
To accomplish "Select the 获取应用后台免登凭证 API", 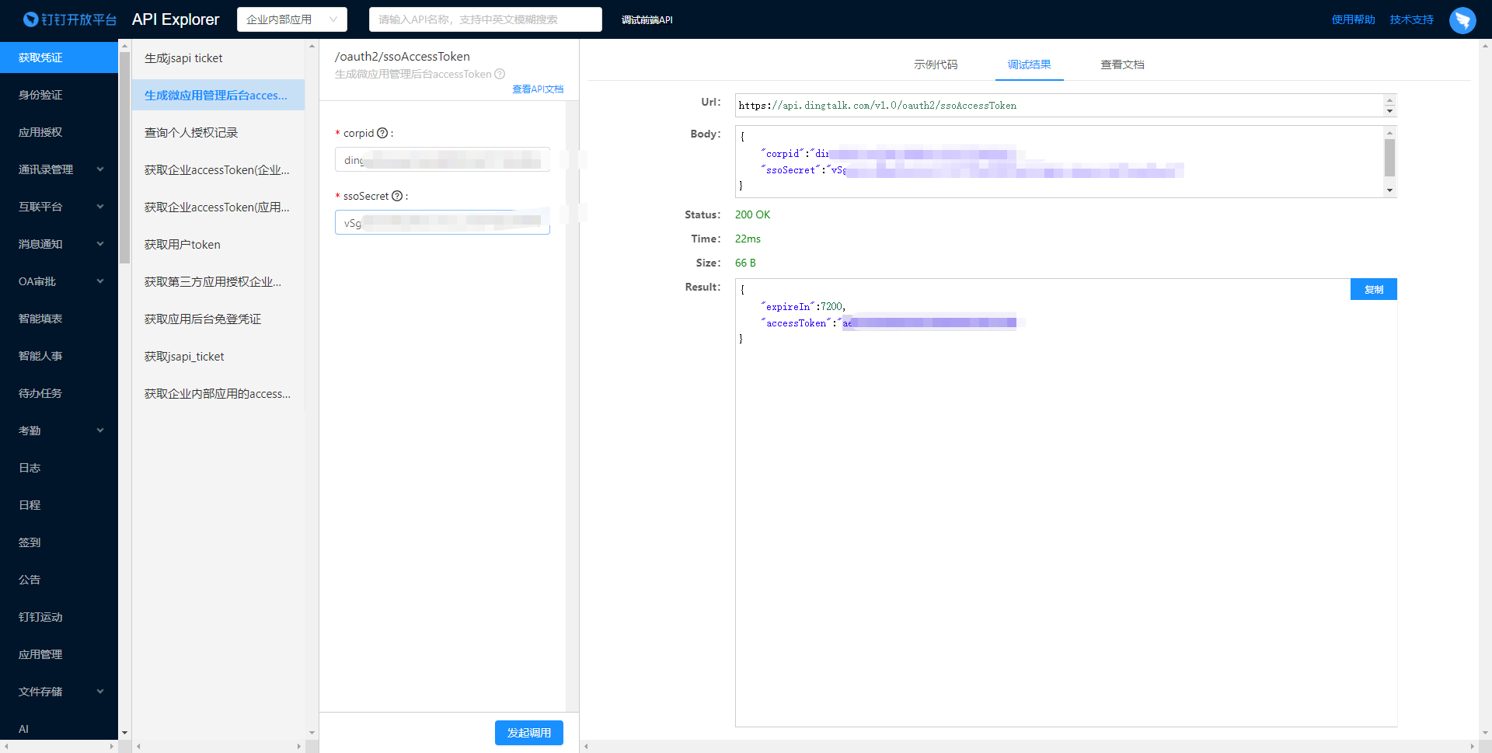I will click(218, 319).
